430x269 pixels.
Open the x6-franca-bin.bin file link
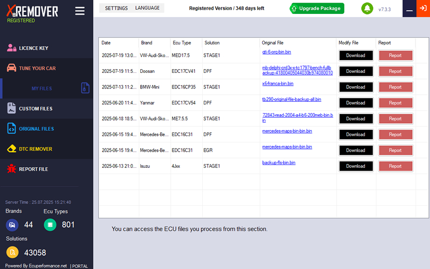[x=277, y=84]
